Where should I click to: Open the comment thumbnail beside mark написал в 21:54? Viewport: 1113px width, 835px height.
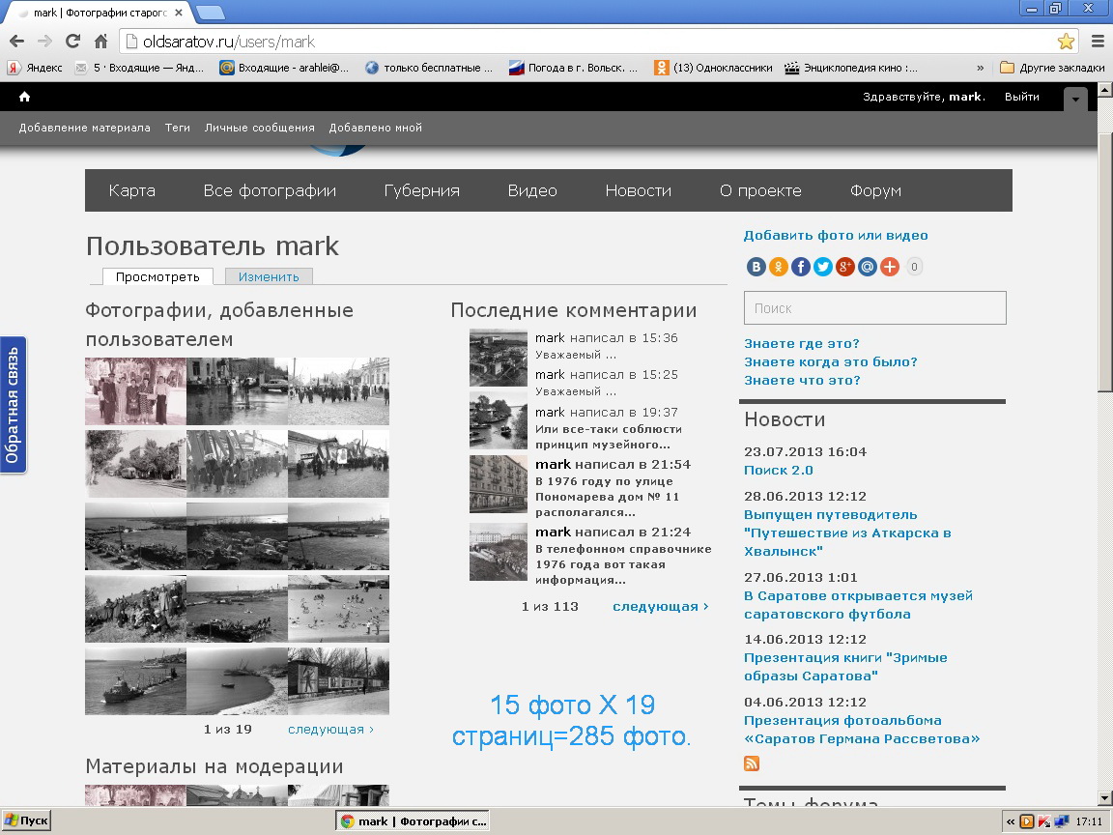(499, 483)
